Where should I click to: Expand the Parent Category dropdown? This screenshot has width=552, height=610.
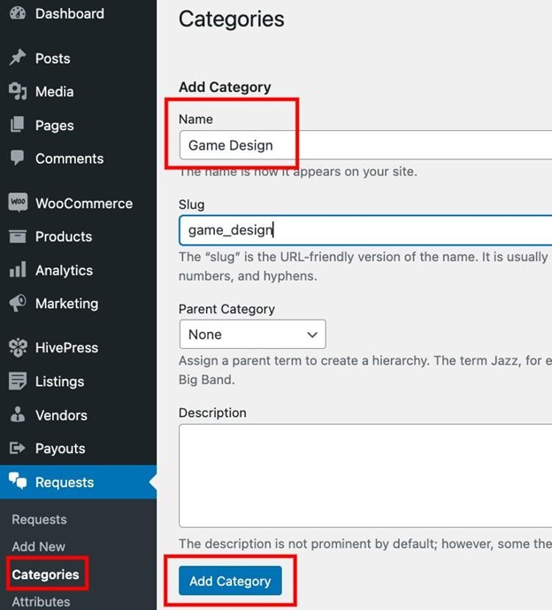point(253,334)
